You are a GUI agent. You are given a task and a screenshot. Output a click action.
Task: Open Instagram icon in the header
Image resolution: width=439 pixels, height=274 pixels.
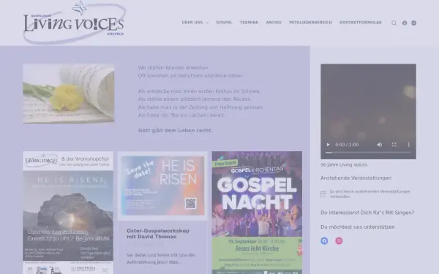pyautogui.click(x=414, y=23)
